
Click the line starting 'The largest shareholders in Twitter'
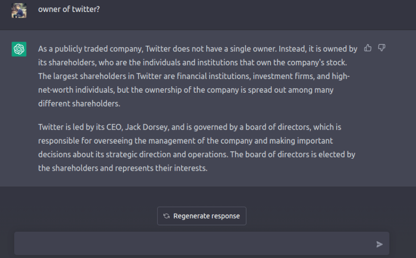pos(194,76)
